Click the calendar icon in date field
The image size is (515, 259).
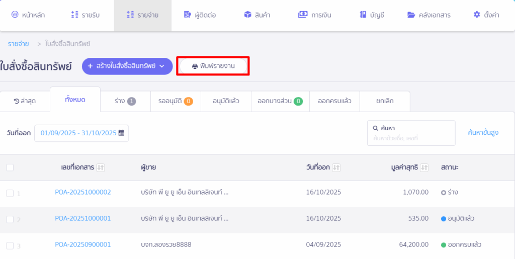(121, 133)
